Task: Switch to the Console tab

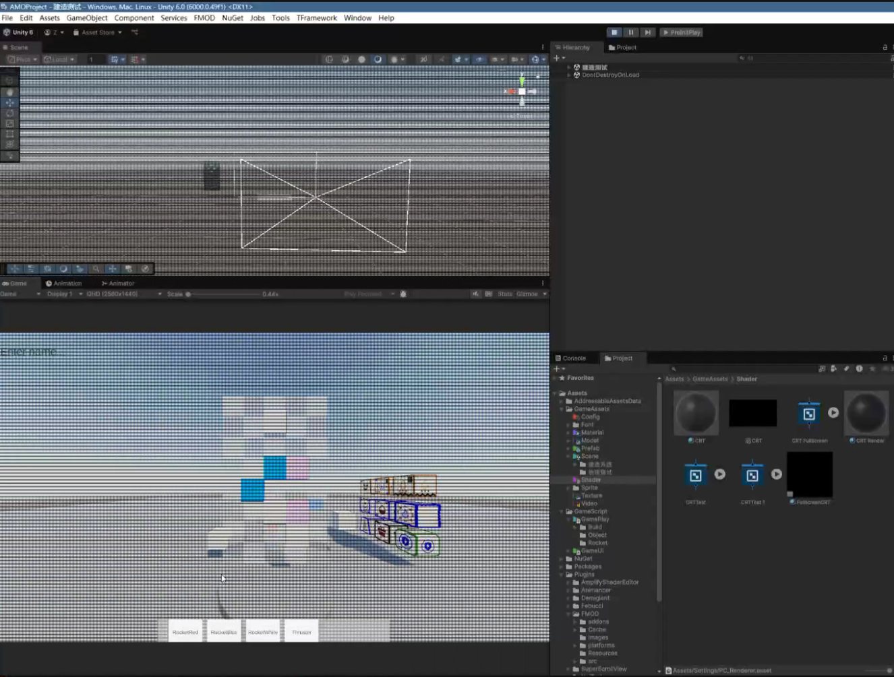Action: pyautogui.click(x=570, y=358)
